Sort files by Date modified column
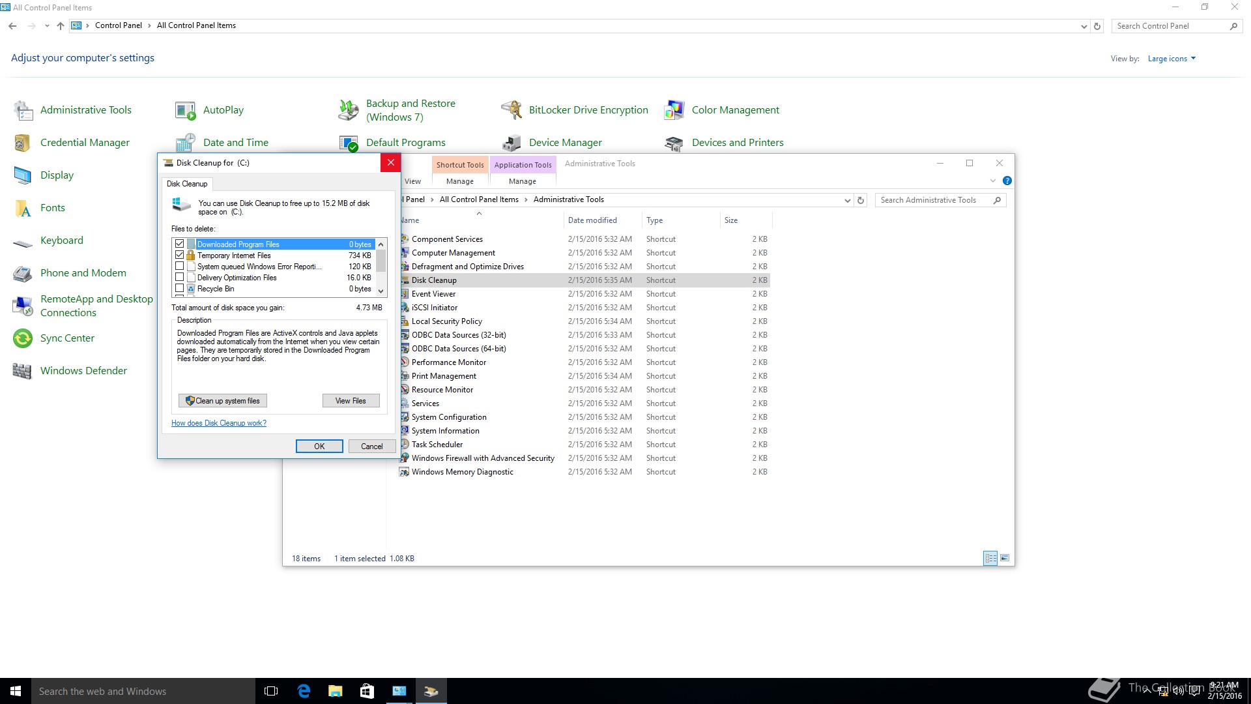The width and height of the screenshot is (1251, 704). (603, 220)
